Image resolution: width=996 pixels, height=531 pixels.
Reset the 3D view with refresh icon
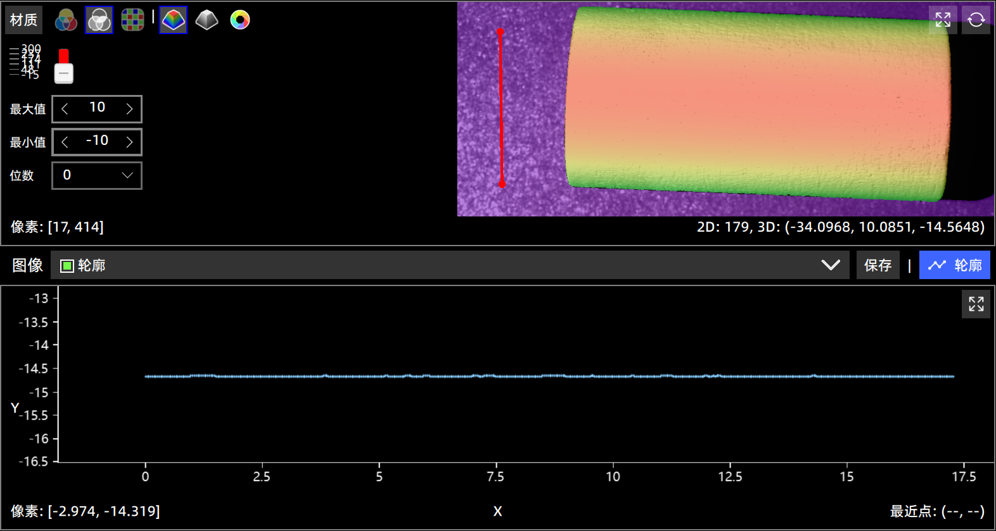976,20
